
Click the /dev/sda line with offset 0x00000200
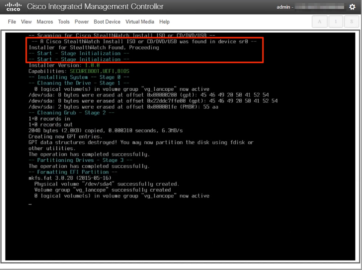point(149,95)
